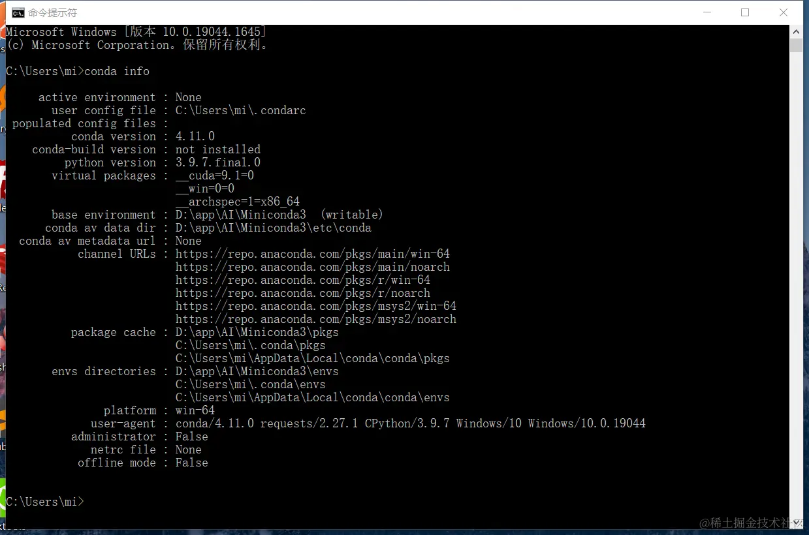Click the scrollbar up arrow
Screen dimensions: 809x535
796,31
